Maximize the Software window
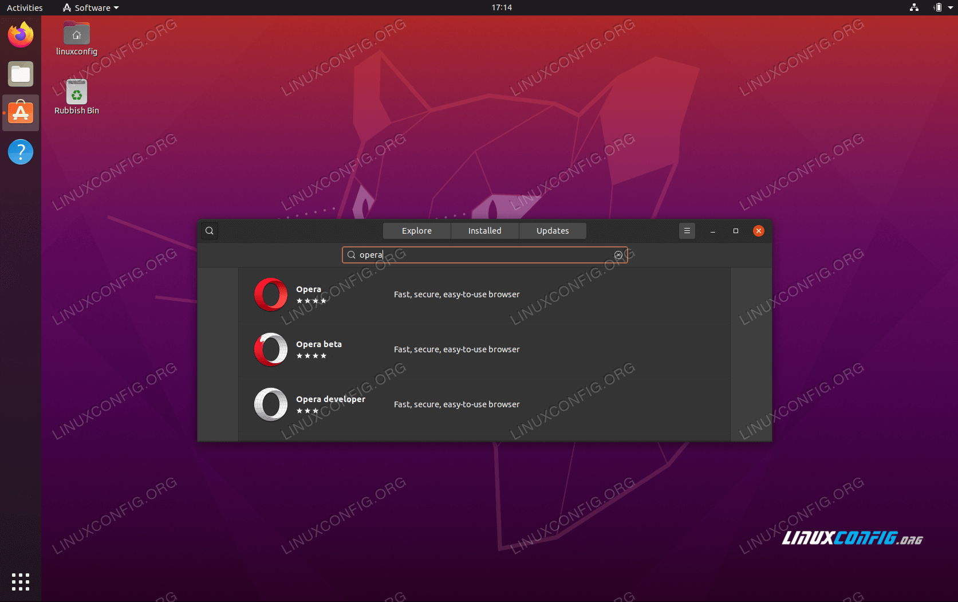The height and width of the screenshot is (602, 958). 736,231
